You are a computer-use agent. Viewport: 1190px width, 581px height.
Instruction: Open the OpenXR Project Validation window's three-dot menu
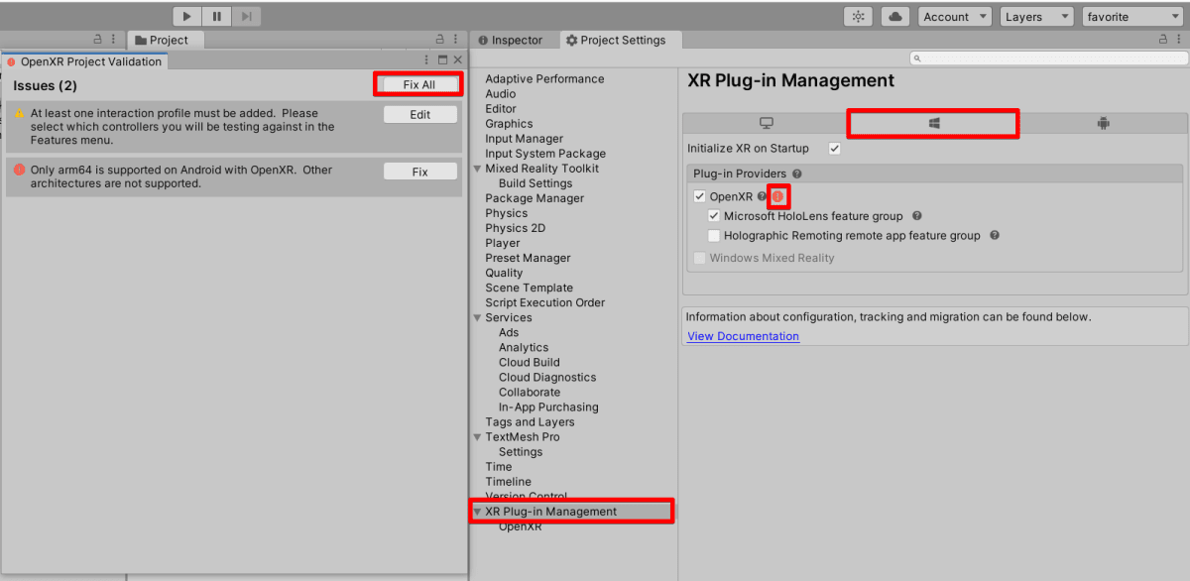tap(426, 60)
